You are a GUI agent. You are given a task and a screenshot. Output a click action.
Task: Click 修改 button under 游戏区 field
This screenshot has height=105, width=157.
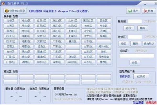tap(124, 44)
